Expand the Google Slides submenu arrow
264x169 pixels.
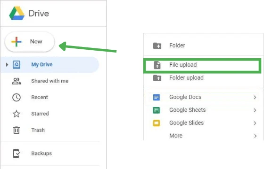point(255,123)
